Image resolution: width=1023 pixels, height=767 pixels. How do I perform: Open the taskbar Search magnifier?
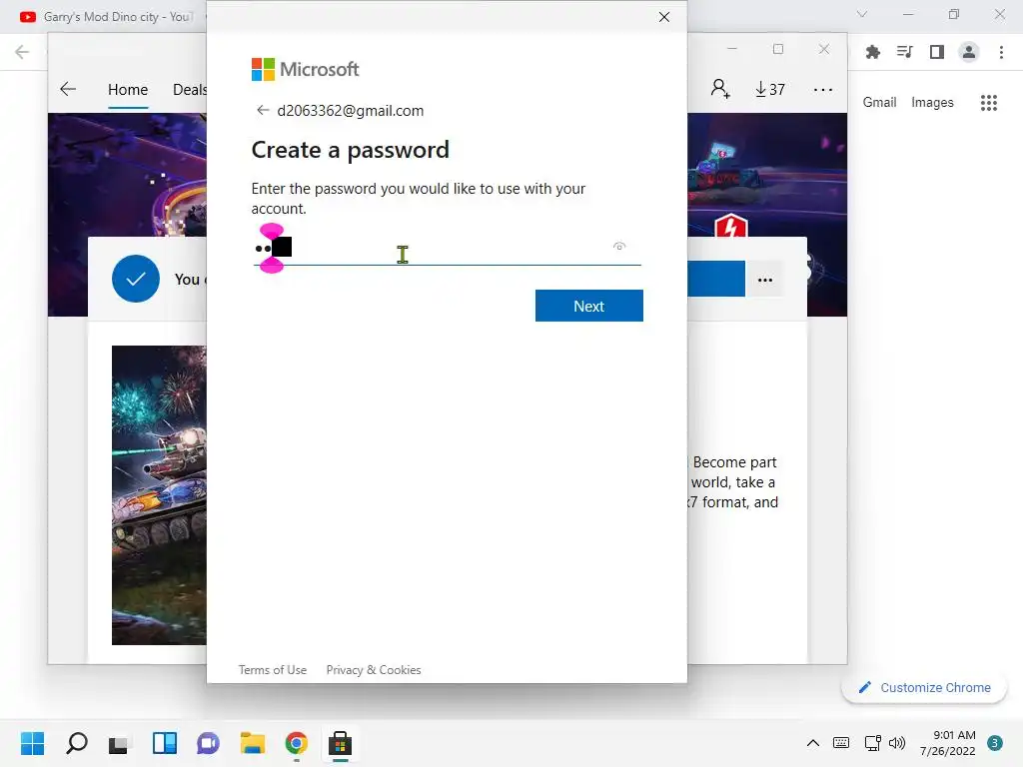(76, 743)
